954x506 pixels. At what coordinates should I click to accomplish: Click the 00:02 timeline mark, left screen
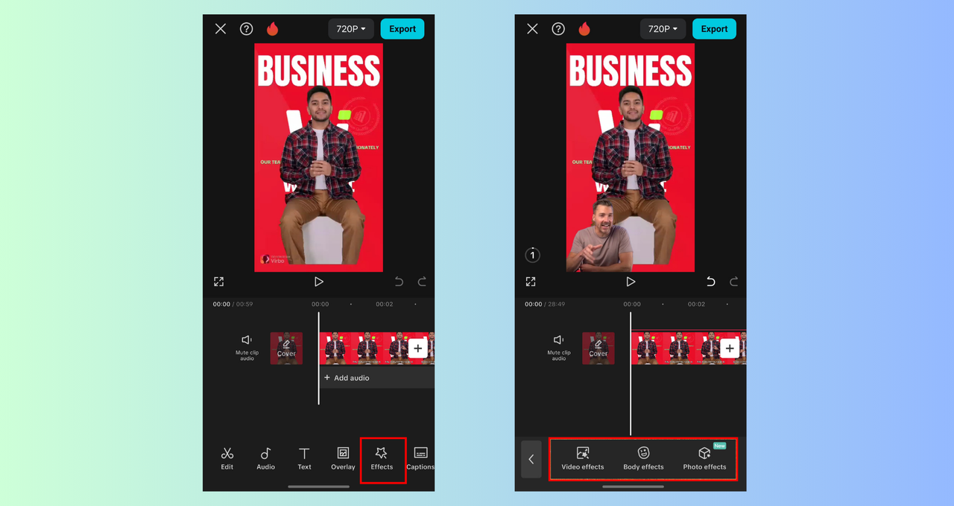pos(384,304)
